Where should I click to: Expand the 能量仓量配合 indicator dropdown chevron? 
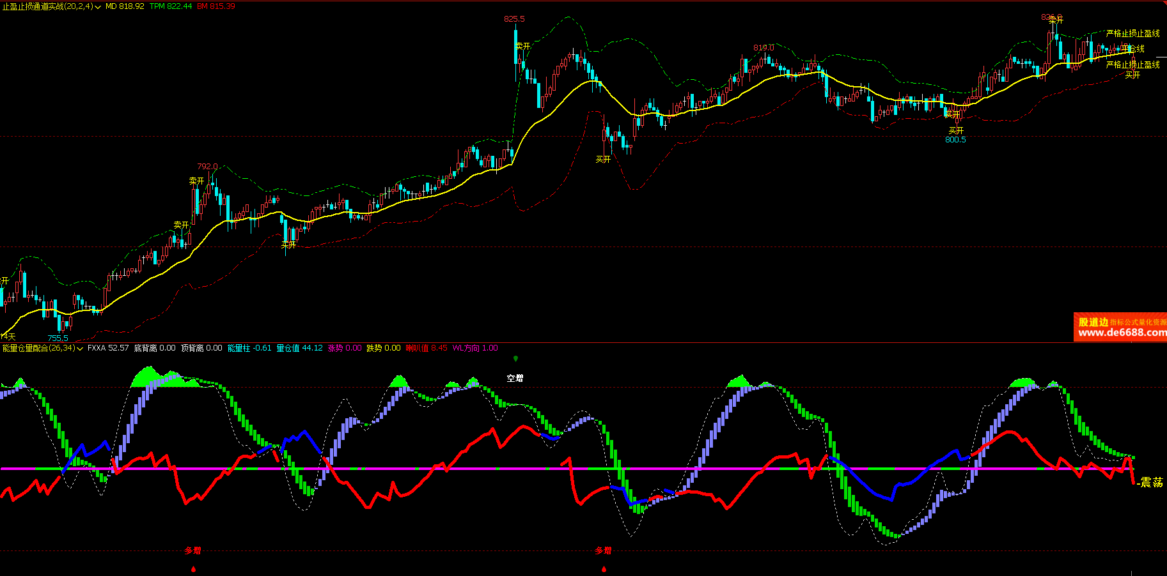(80, 349)
